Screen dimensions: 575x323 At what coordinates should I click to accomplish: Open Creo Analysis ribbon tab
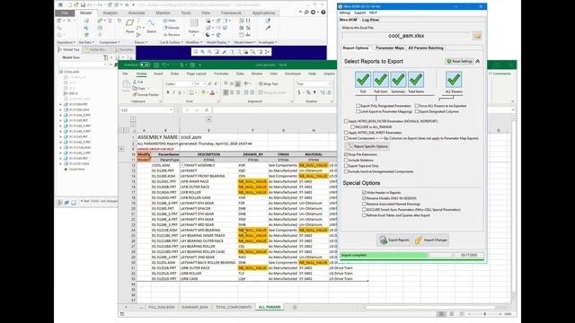(x=110, y=13)
